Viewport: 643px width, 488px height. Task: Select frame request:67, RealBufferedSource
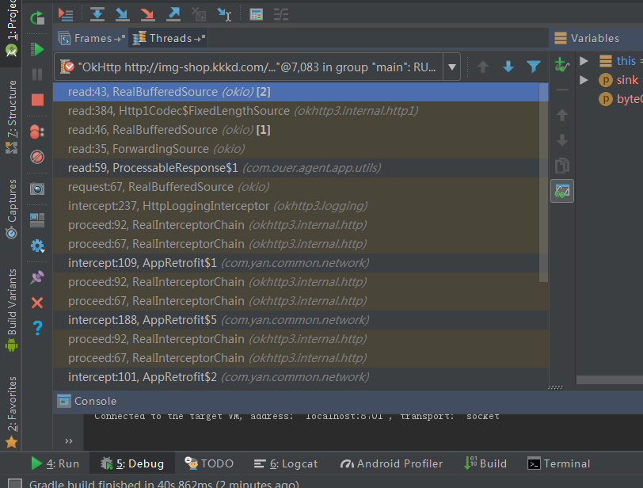click(x=296, y=187)
